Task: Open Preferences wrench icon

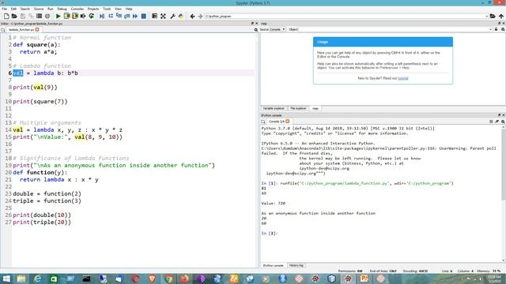Action: pyautogui.click(x=172, y=16)
